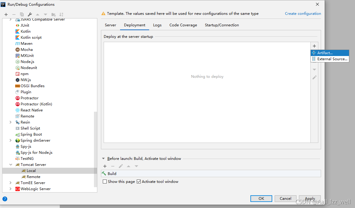
Task: Choose Artifact... from the popup menu
Action: click(x=330, y=53)
